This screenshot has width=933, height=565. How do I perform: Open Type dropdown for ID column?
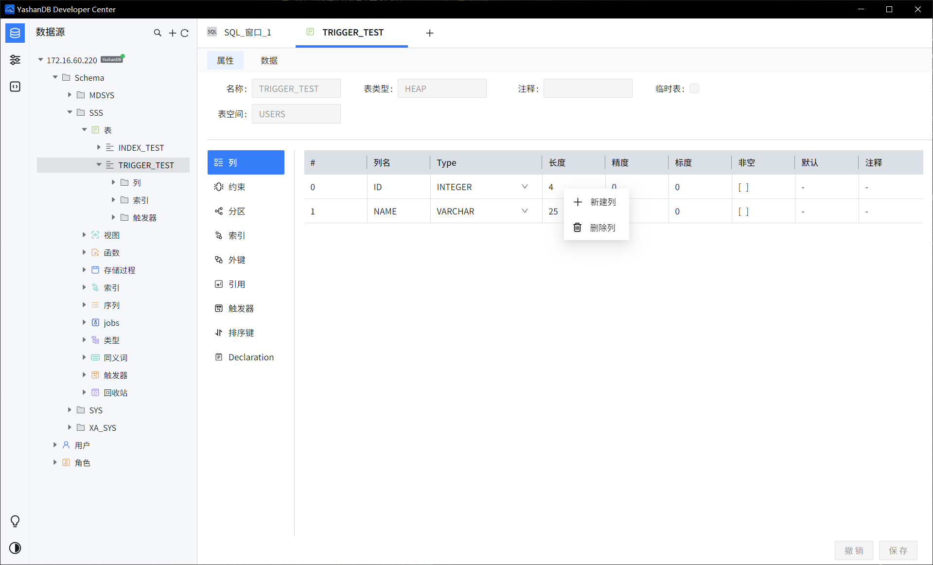click(525, 187)
